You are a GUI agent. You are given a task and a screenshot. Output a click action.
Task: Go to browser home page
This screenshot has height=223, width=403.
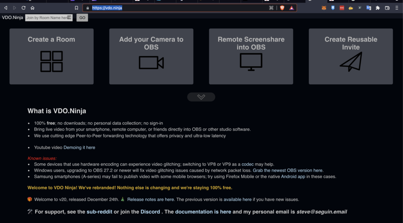click(33, 8)
